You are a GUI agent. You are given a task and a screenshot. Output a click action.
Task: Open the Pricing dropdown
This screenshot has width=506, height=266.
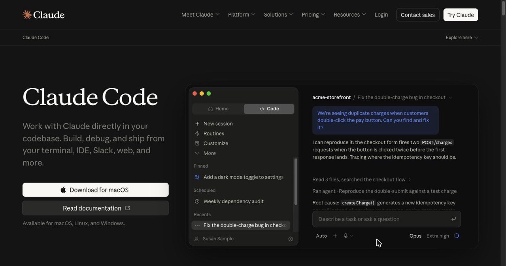313,15
